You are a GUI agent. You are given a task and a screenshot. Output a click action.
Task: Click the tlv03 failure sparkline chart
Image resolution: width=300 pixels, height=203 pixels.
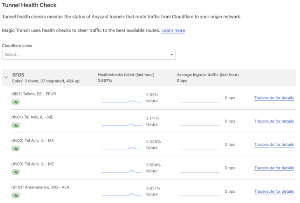coord(121,171)
